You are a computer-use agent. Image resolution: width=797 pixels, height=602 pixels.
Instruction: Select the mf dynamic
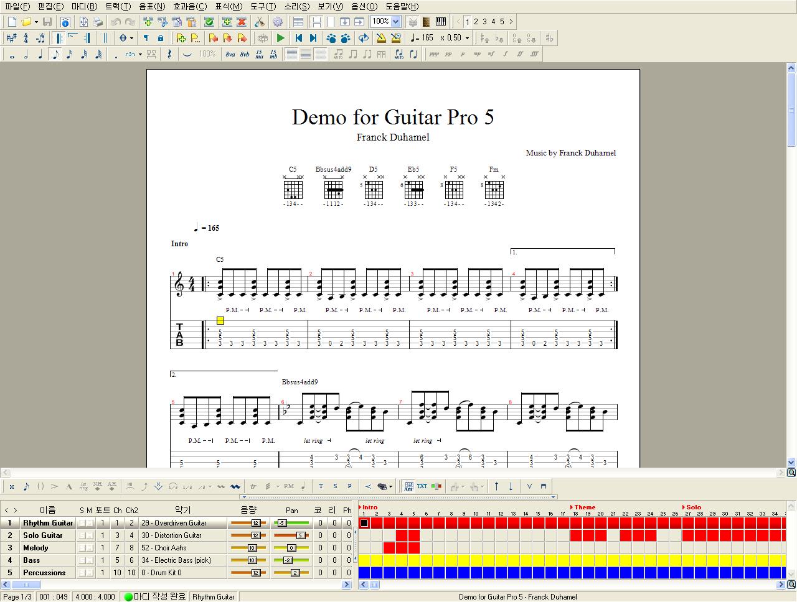pyautogui.click(x=491, y=55)
